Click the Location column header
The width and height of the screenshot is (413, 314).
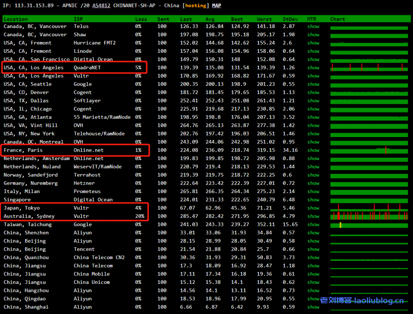[x=16, y=19]
